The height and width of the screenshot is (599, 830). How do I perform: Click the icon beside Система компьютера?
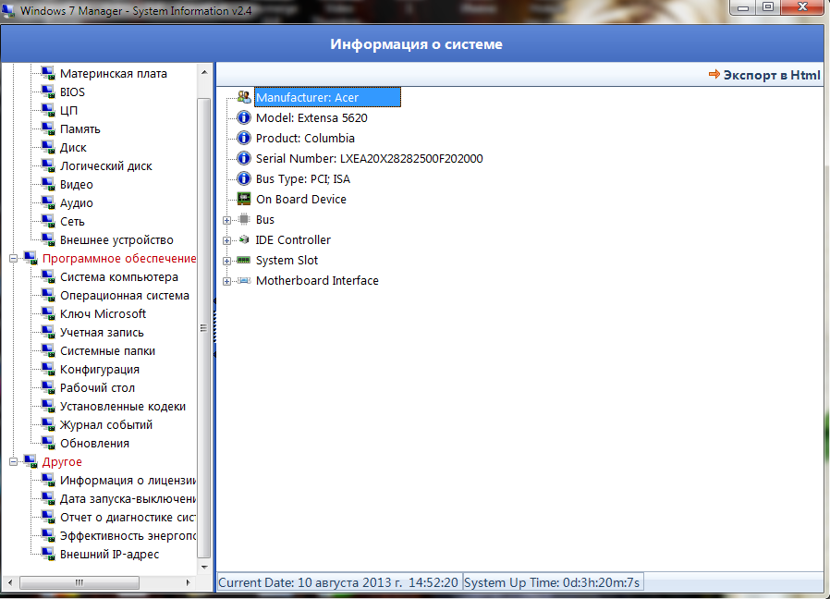click(x=48, y=277)
